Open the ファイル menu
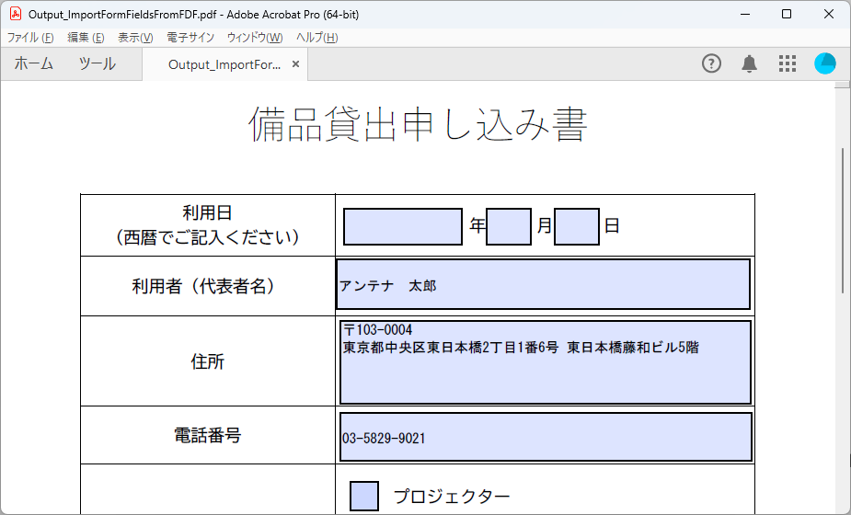This screenshot has height=515, width=851. [x=30, y=38]
